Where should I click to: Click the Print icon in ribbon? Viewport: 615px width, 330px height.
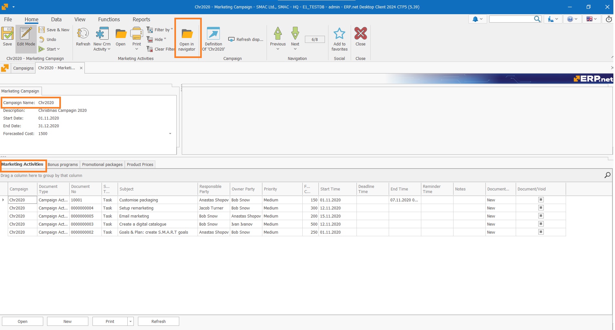point(137,34)
